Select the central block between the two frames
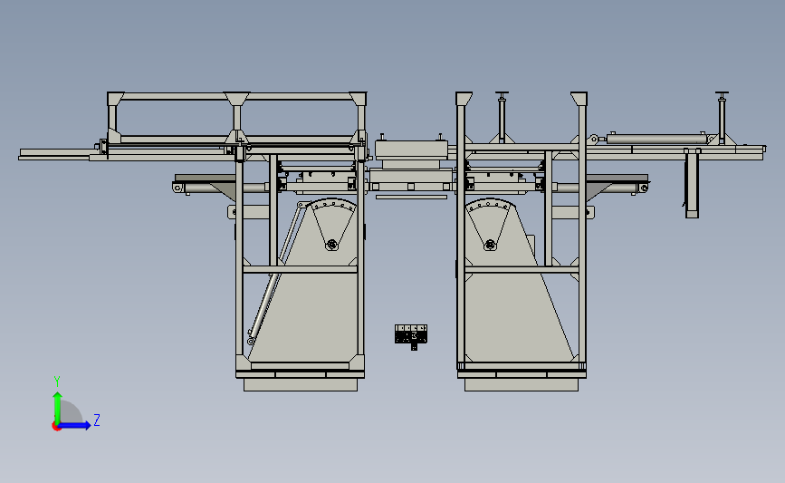This screenshot has width=785, height=483. point(412,150)
